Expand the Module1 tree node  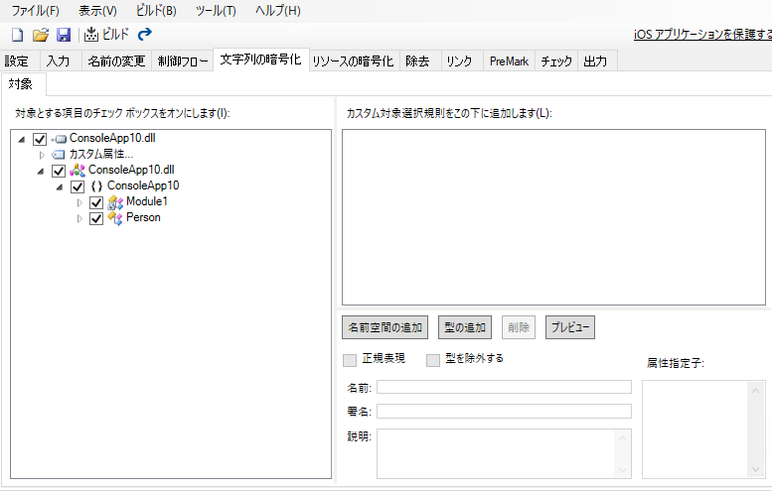pyautogui.click(x=80, y=202)
